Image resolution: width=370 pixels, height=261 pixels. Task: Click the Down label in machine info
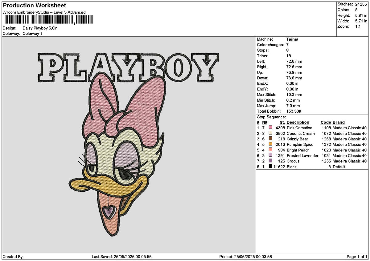(x=263, y=78)
